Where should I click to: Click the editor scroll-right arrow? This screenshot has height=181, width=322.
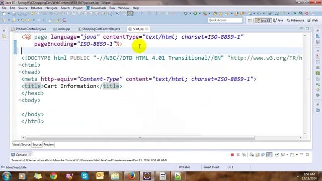point(300,138)
